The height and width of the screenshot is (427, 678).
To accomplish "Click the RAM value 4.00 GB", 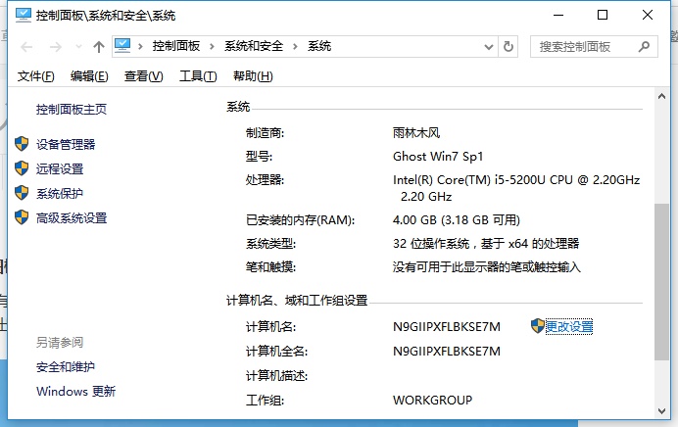I will pyautogui.click(x=414, y=220).
